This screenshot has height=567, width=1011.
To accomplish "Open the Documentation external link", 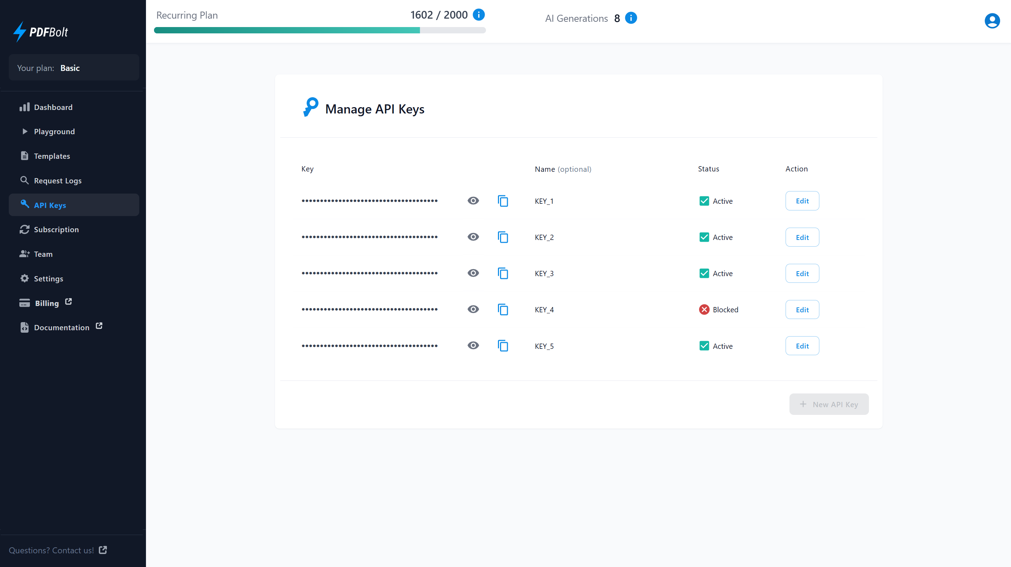I will [x=62, y=327].
